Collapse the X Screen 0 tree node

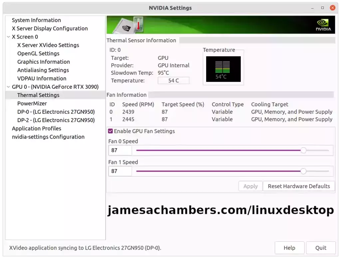tap(8, 37)
